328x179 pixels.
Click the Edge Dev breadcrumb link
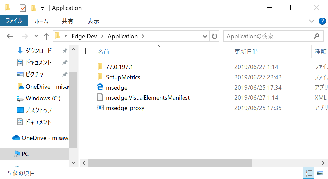(84, 36)
